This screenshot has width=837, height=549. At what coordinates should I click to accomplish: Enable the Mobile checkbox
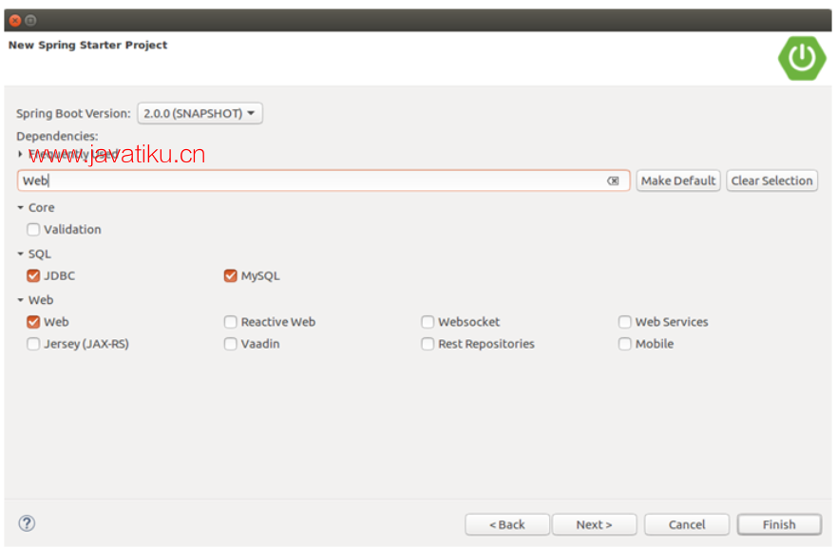coord(624,344)
